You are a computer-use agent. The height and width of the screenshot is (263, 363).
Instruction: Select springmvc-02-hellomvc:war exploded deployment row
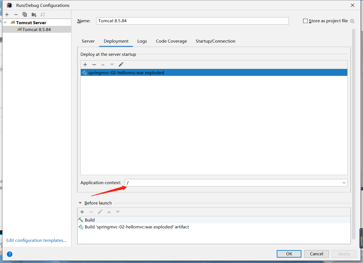pyautogui.click(x=214, y=73)
